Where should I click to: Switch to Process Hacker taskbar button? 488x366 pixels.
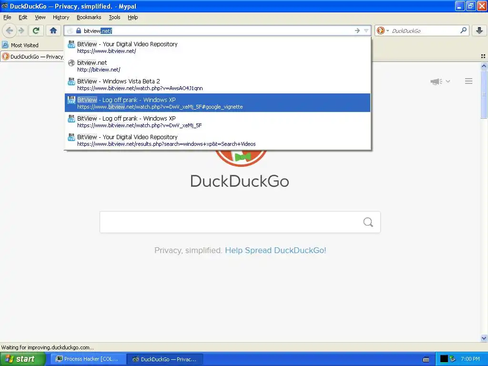(x=88, y=359)
